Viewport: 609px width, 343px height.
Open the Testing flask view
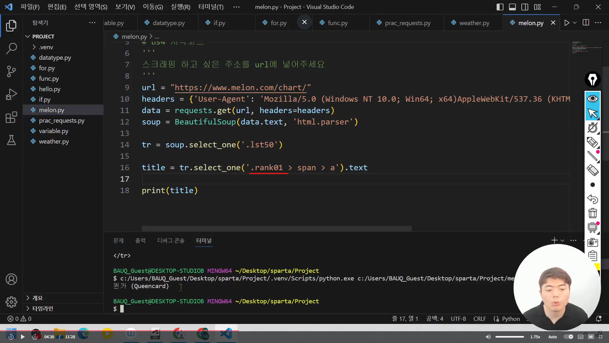click(x=11, y=140)
